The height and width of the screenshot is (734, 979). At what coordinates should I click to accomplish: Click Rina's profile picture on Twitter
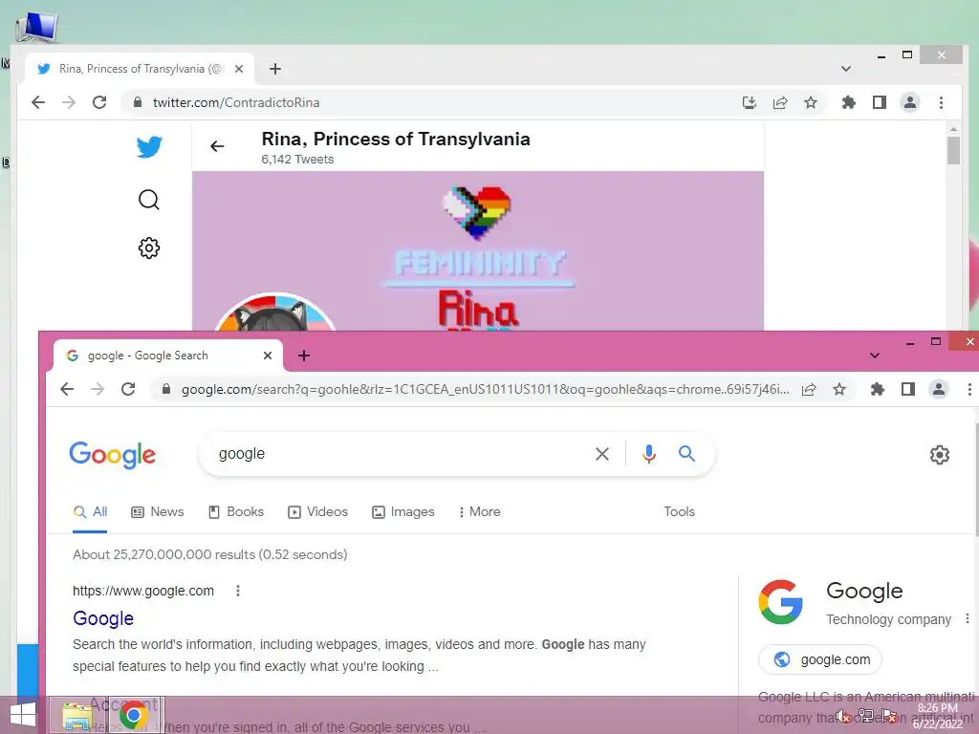point(274,313)
